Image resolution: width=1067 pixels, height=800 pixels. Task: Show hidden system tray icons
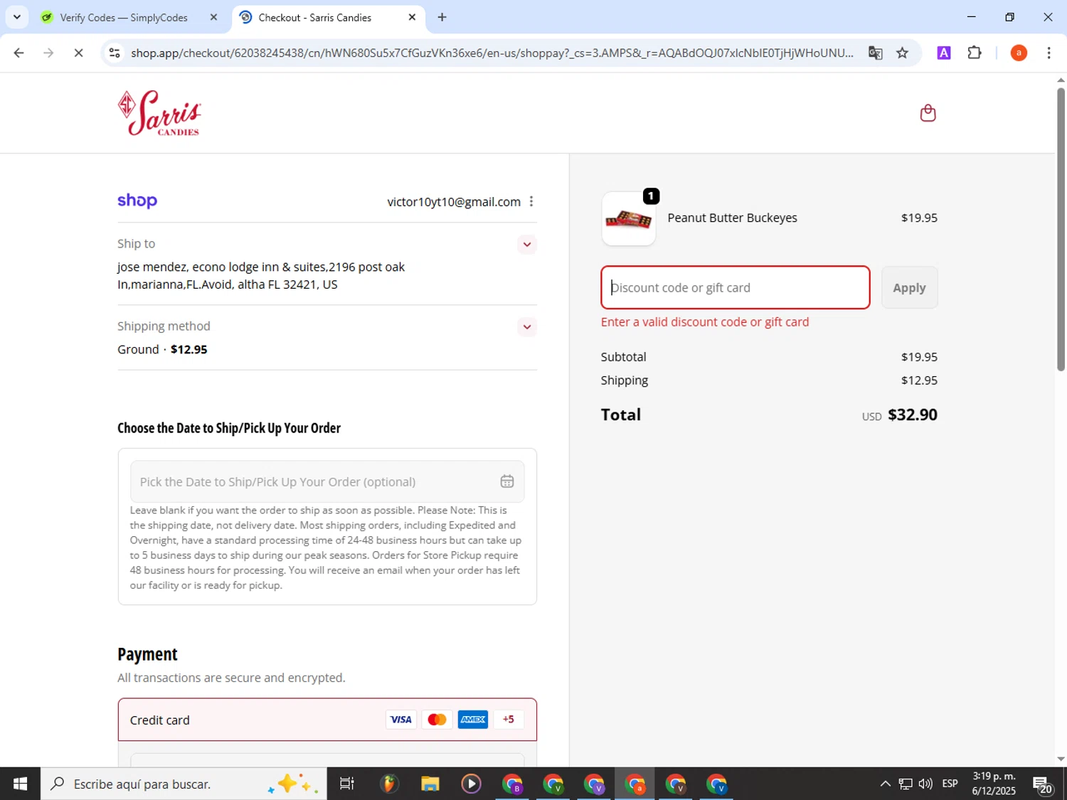[x=885, y=784]
